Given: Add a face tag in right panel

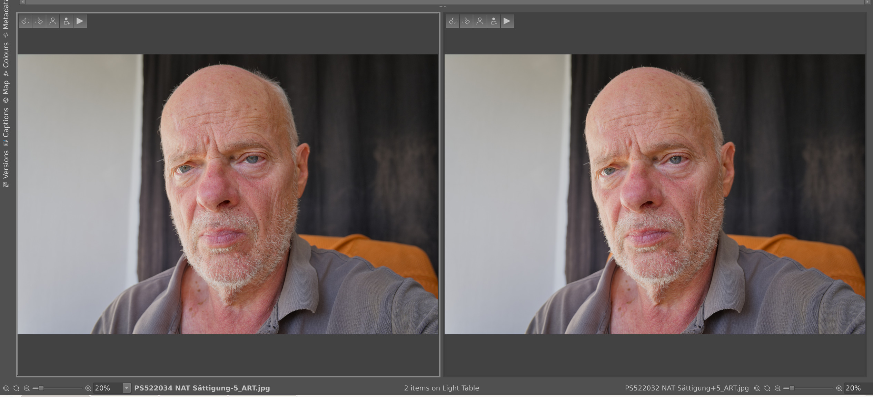Looking at the screenshot, I should [494, 21].
